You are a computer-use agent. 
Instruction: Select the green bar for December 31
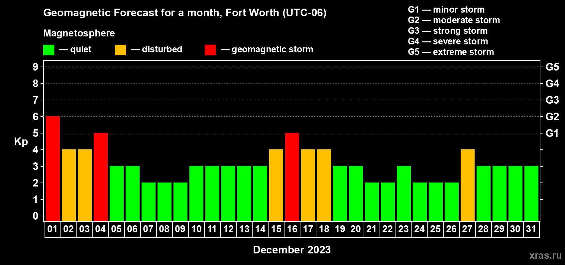tap(531, 193)
